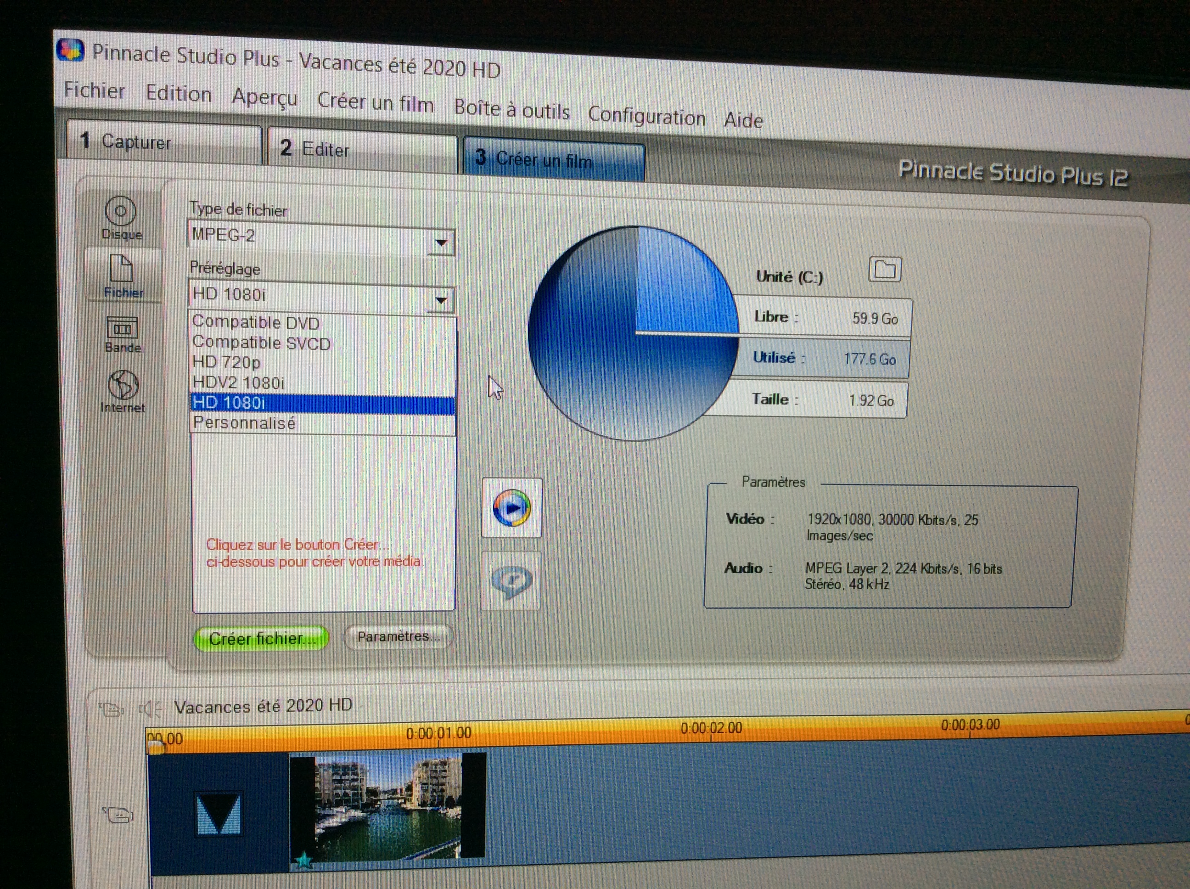Select the Fichier output icon

click(123, 276)
